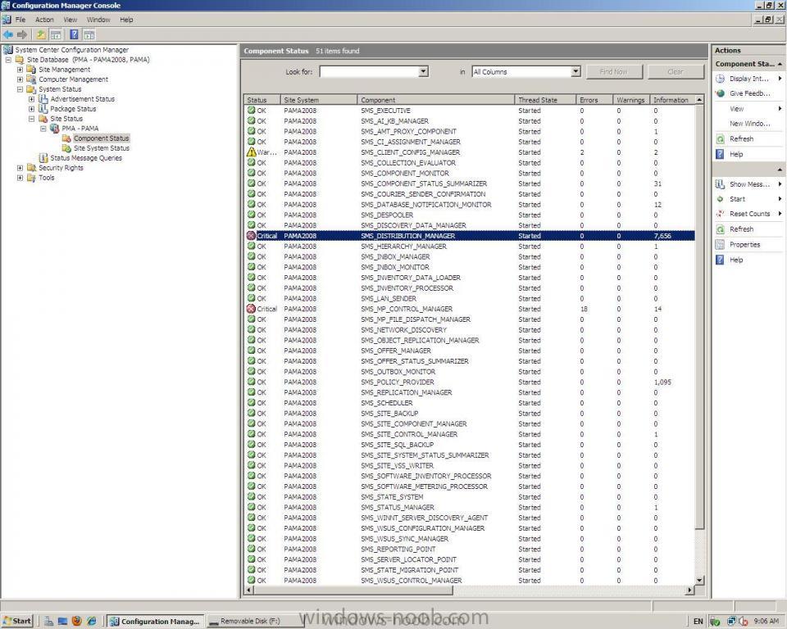787x629 pixels.
Task: Select the Tools tree item
Action: point(46,178)
